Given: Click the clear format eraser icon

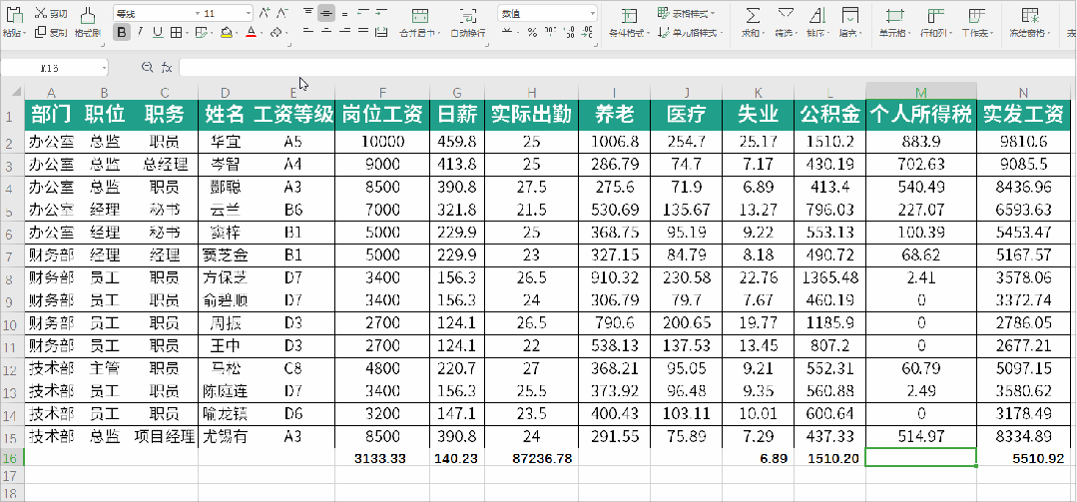Looking at the screenshot, I should point(274,32).
